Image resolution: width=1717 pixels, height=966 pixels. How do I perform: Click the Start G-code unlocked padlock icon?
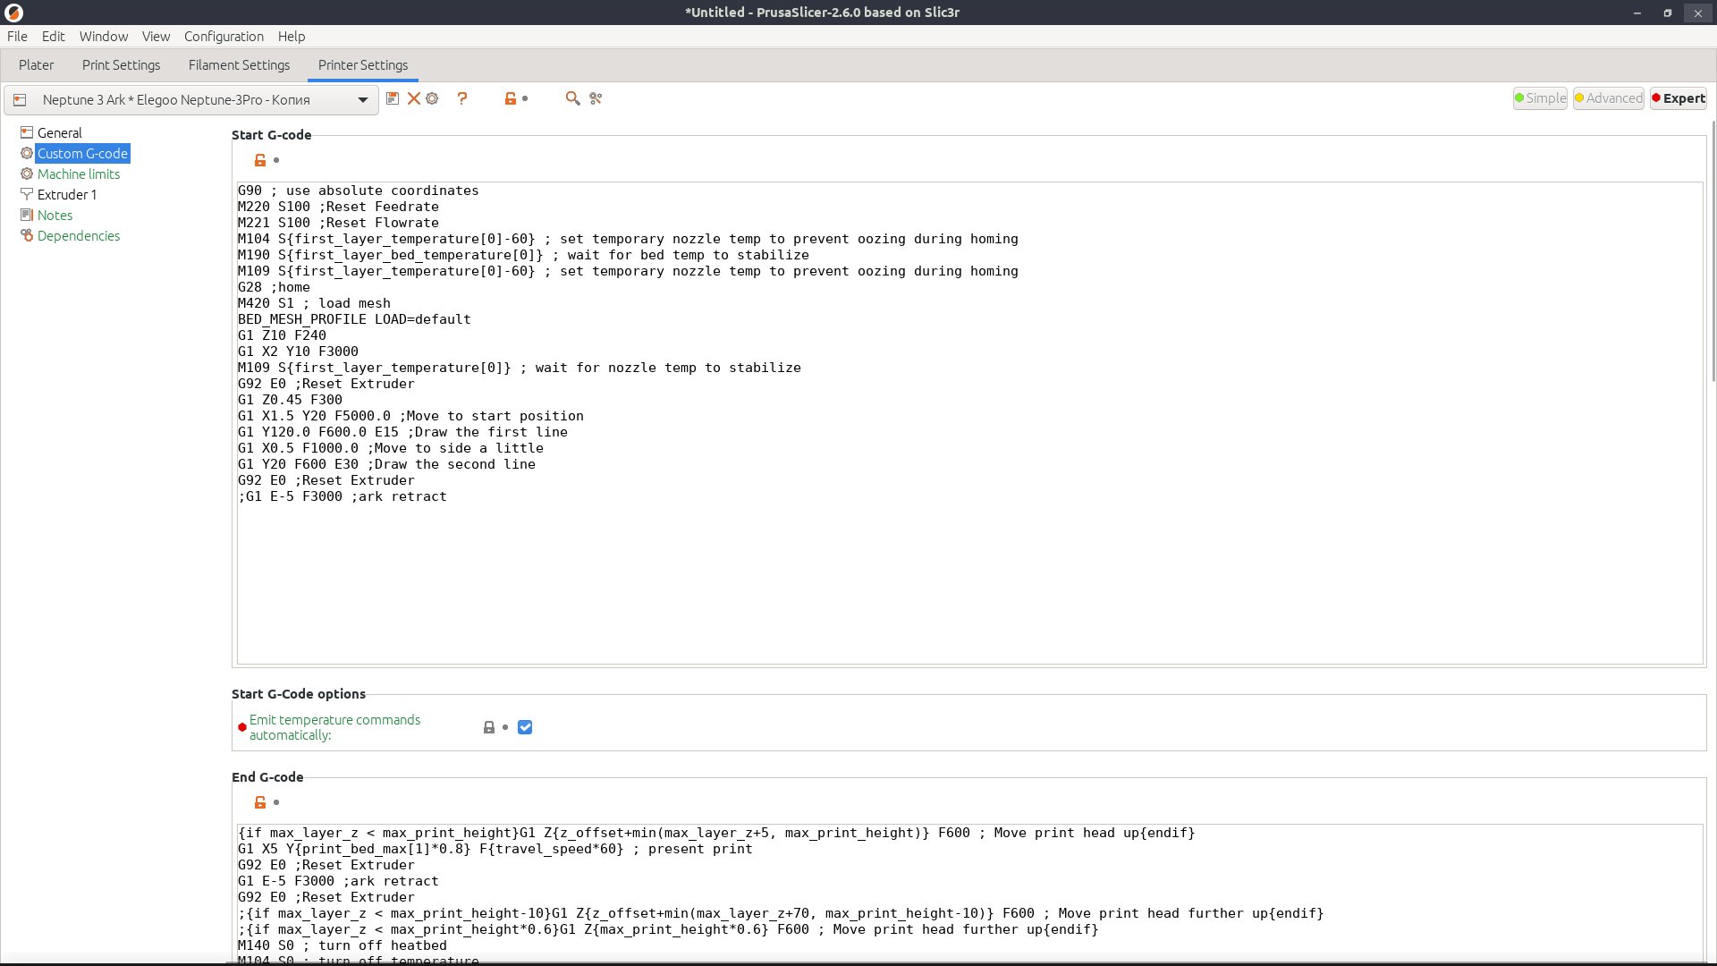(x=260, y=160)
